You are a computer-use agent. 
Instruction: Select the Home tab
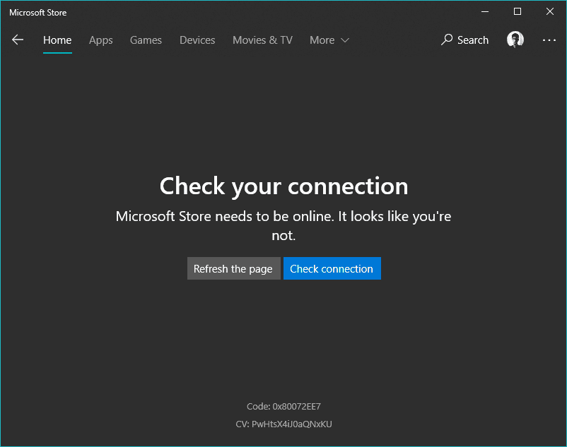(x=57, y=40)
